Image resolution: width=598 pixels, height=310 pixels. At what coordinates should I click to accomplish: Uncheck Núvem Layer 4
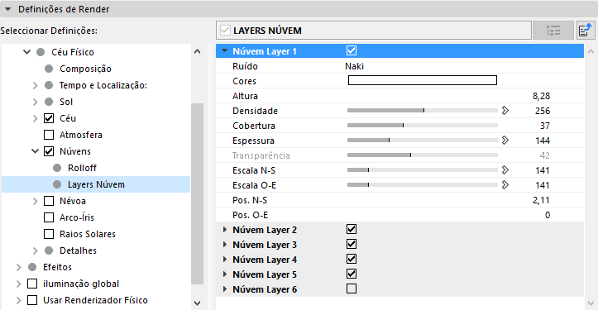click(x=352, y=259)
